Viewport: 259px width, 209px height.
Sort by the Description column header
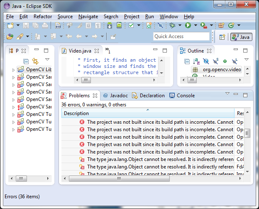pos(148,113)
